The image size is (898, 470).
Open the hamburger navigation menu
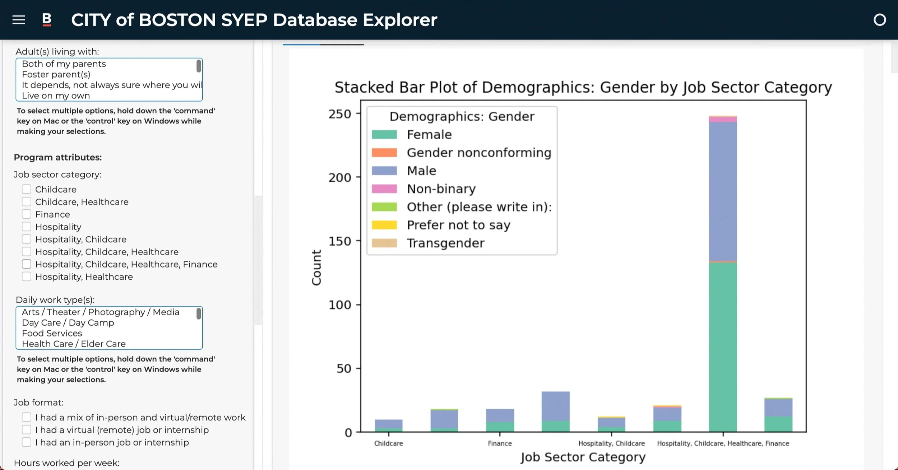[19, 20]
